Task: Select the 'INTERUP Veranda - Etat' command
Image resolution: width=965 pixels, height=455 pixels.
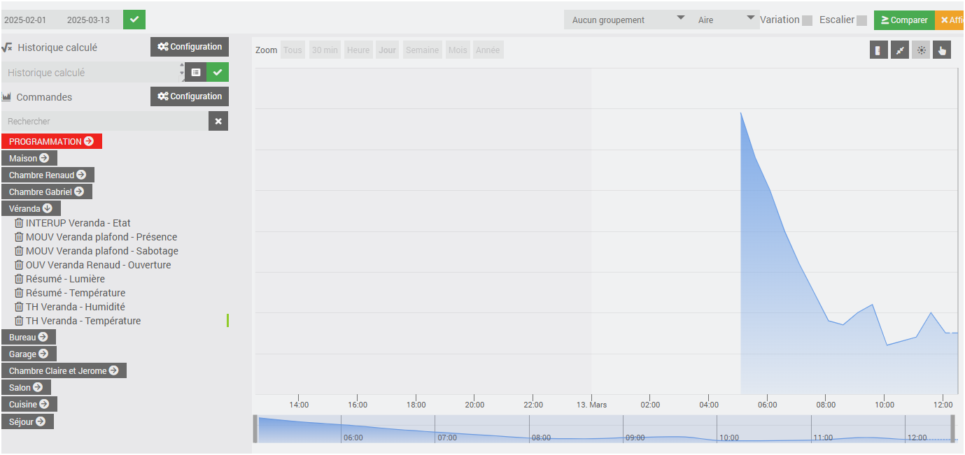Action: tap(78, 223)
